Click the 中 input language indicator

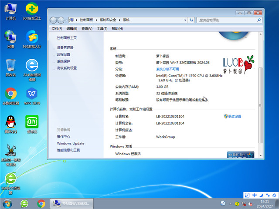pos(255,195)
